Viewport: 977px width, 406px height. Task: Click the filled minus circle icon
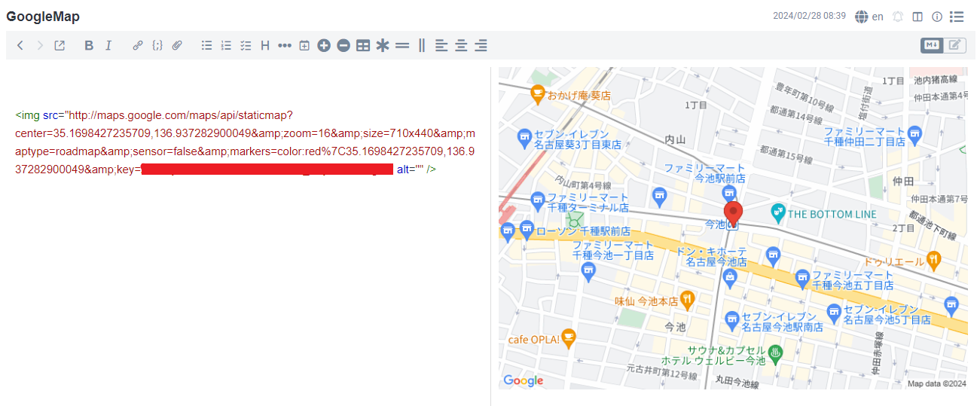[343, 45]
